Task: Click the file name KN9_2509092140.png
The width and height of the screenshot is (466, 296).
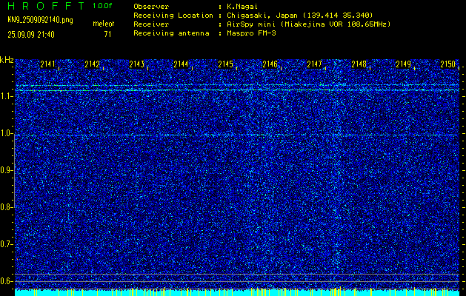Action: click(x=41, y=20)
